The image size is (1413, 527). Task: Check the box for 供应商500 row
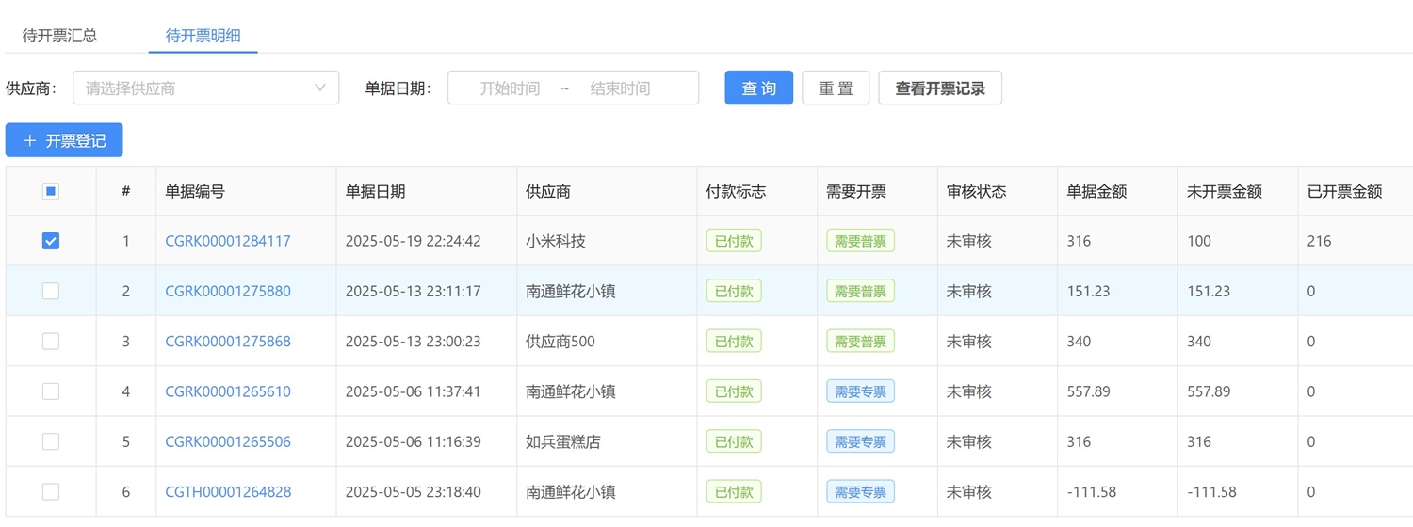tap(51, 341)
